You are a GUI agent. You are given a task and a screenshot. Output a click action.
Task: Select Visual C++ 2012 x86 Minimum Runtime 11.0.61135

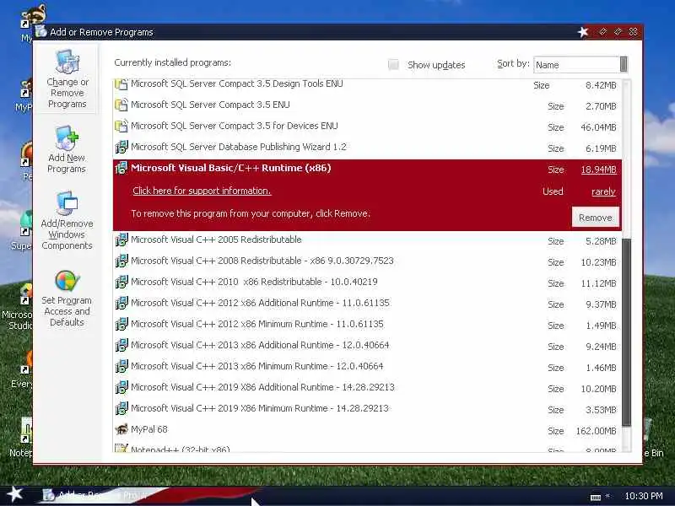257,324
